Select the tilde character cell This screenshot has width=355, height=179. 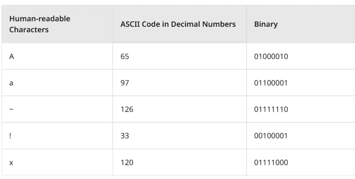pyautogui.click(x=57, y=109)
